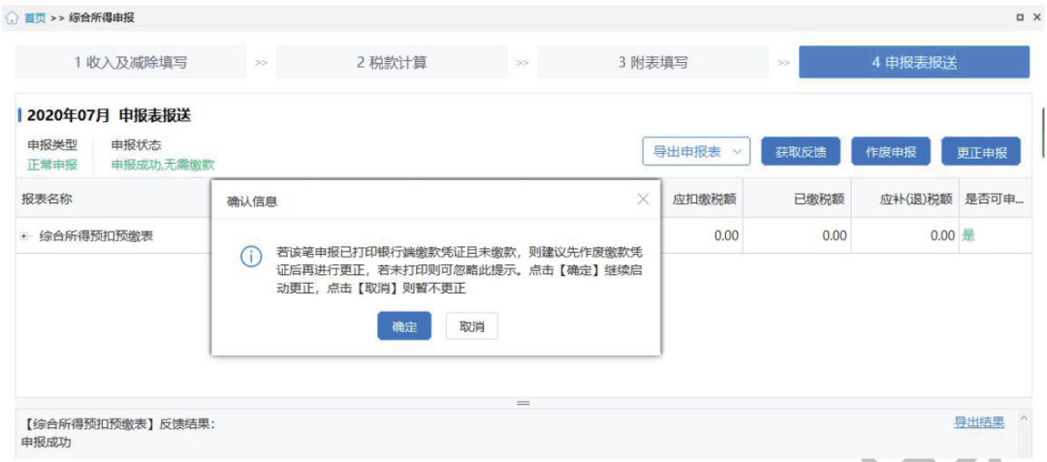The width and height of the screenshot is (1047, 462).
Task: Click the 更正申报 button
Action: [x=981, y=152]
